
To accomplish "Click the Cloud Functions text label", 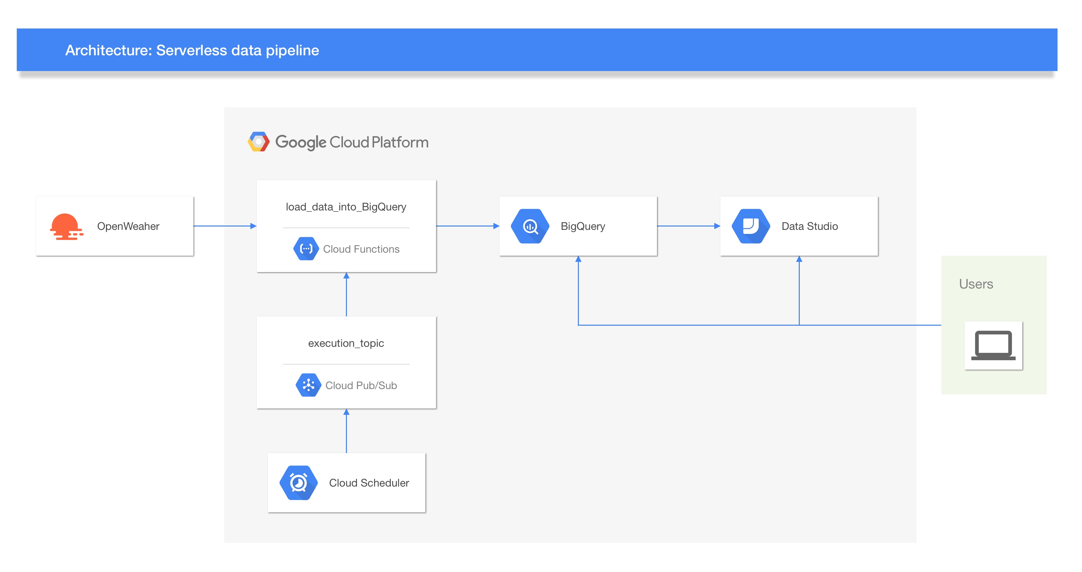I will (361, 249).
